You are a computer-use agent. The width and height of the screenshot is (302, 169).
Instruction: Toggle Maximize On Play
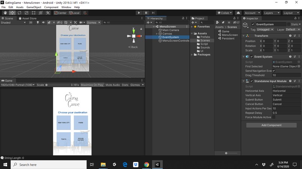tap(92, 85)
